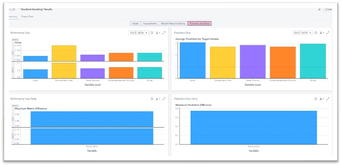Open the Output Data tab

[27, 16]
